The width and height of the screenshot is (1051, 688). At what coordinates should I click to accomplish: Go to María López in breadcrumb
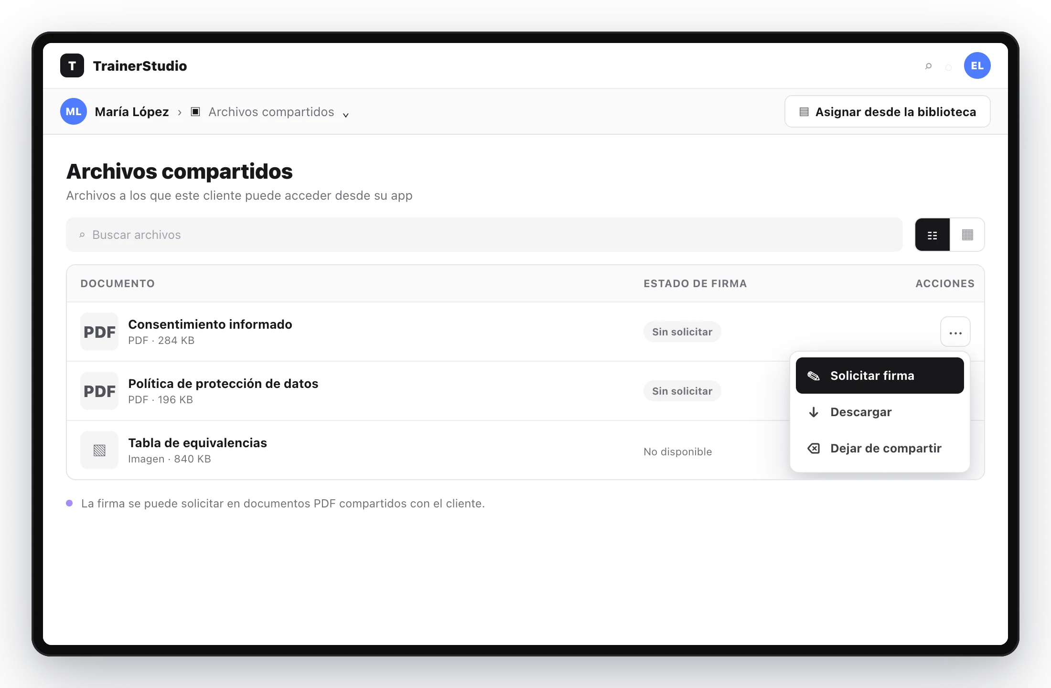(x=132, y=112)
